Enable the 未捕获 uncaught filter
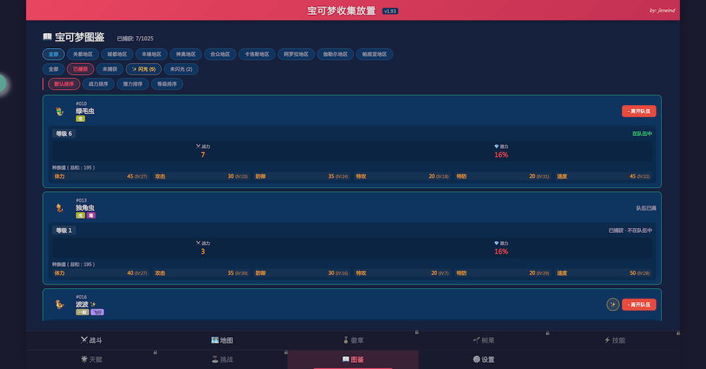Viewport: 706px width, 369px height. (109, 69)
